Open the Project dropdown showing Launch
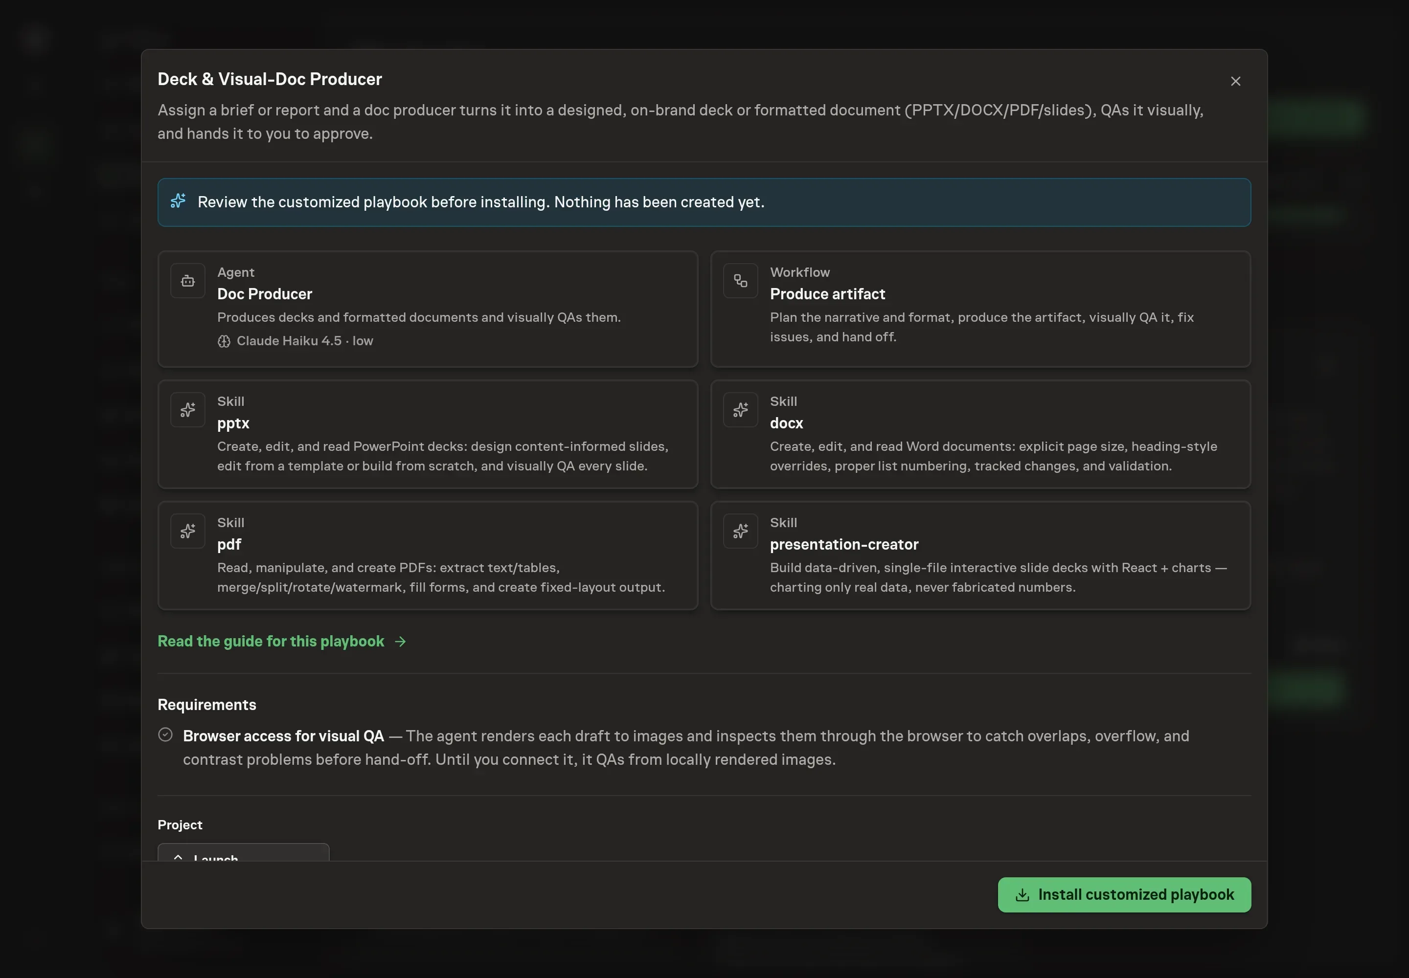Viewport: 1409px width, 978px height. point(244,852)
